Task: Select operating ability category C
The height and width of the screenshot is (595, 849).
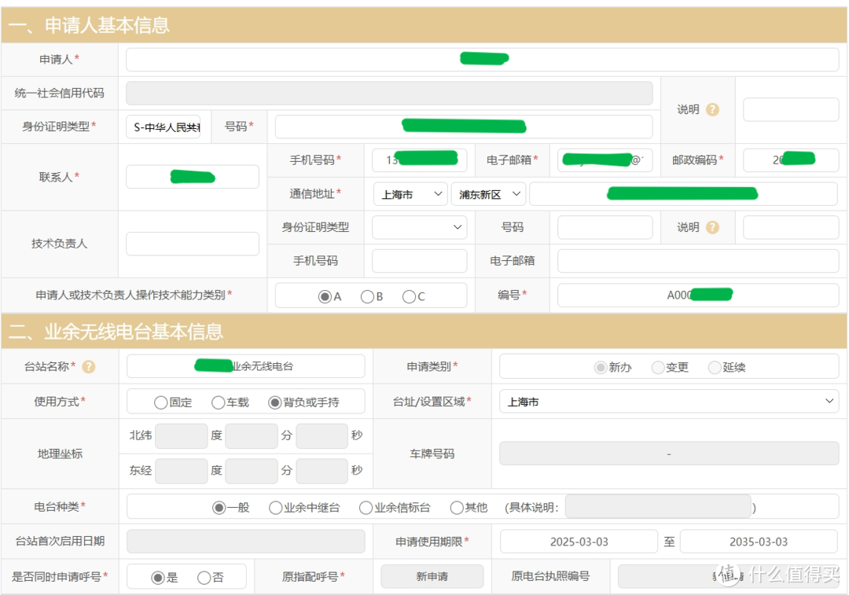Action: [409, 296]
